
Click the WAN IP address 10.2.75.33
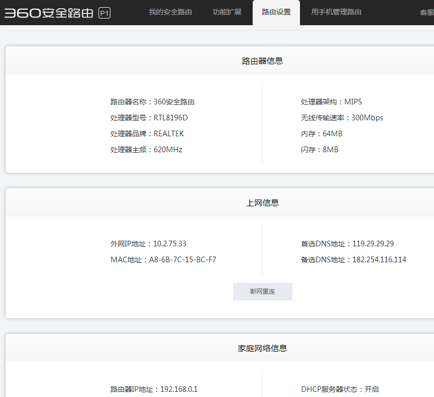pyautogui.click(x=169, y=244)
